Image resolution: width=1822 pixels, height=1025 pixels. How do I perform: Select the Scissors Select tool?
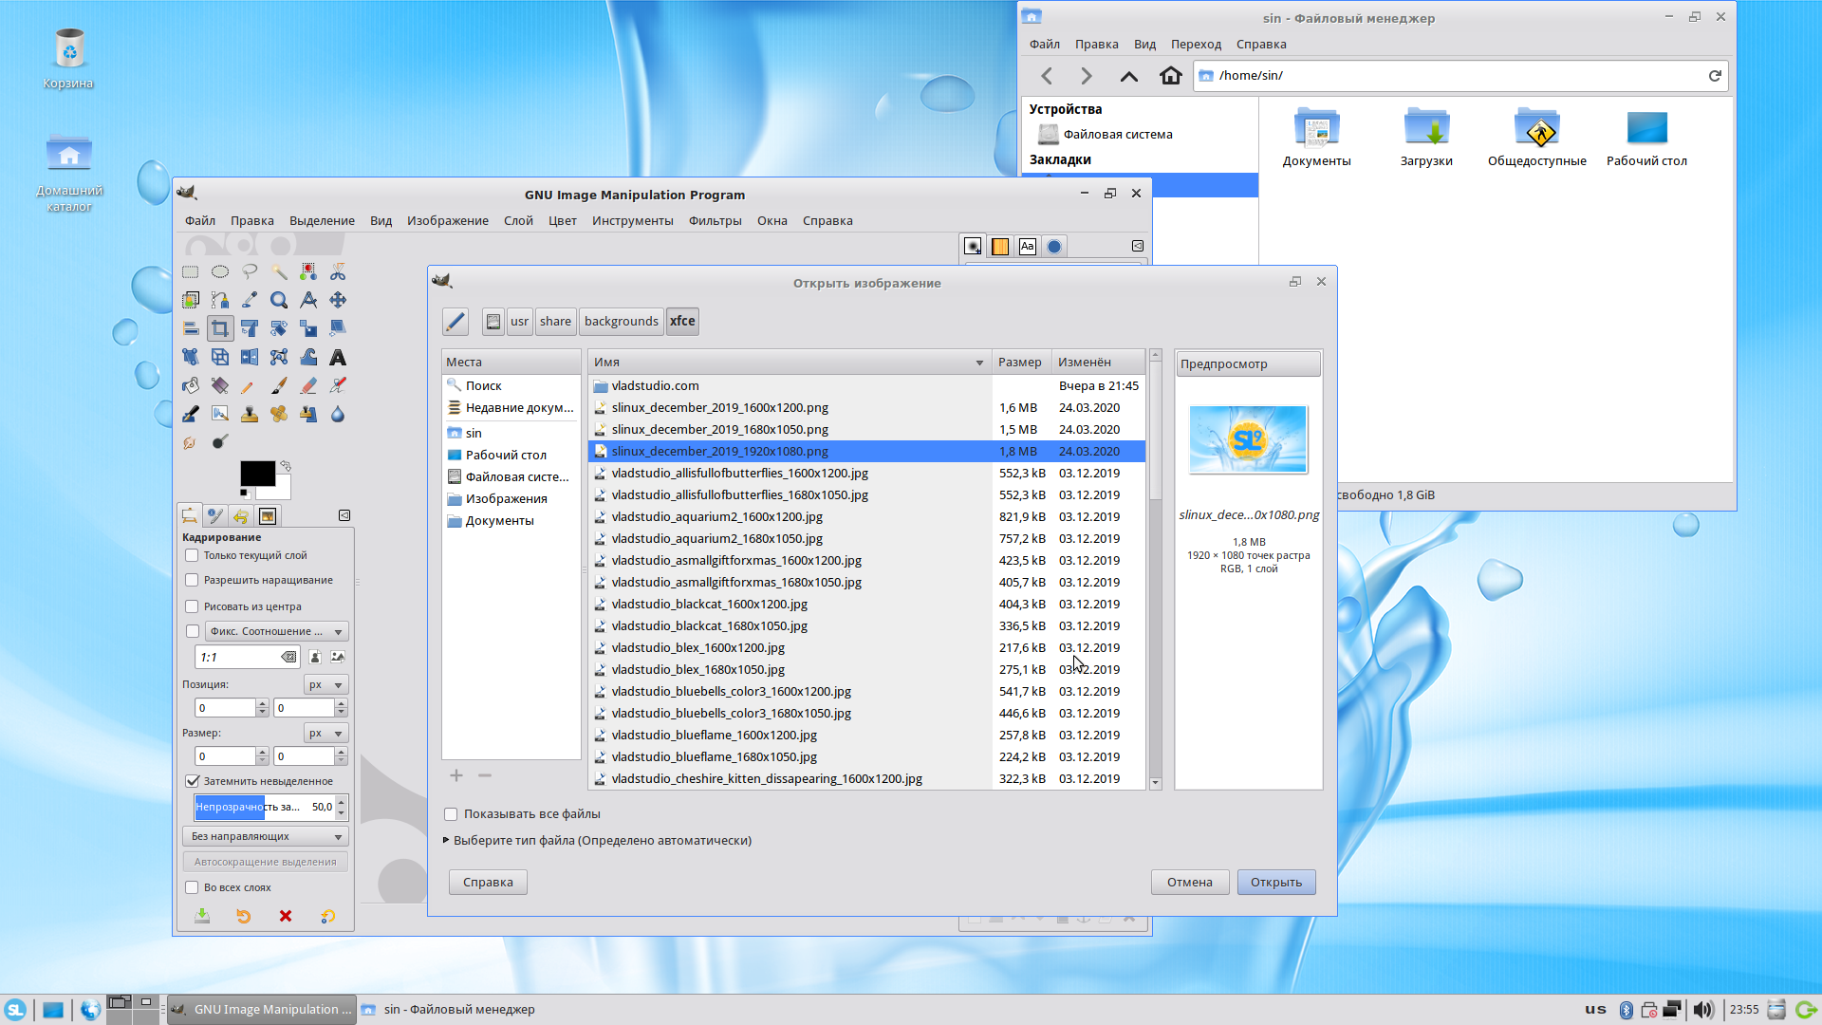coord(337,272)
